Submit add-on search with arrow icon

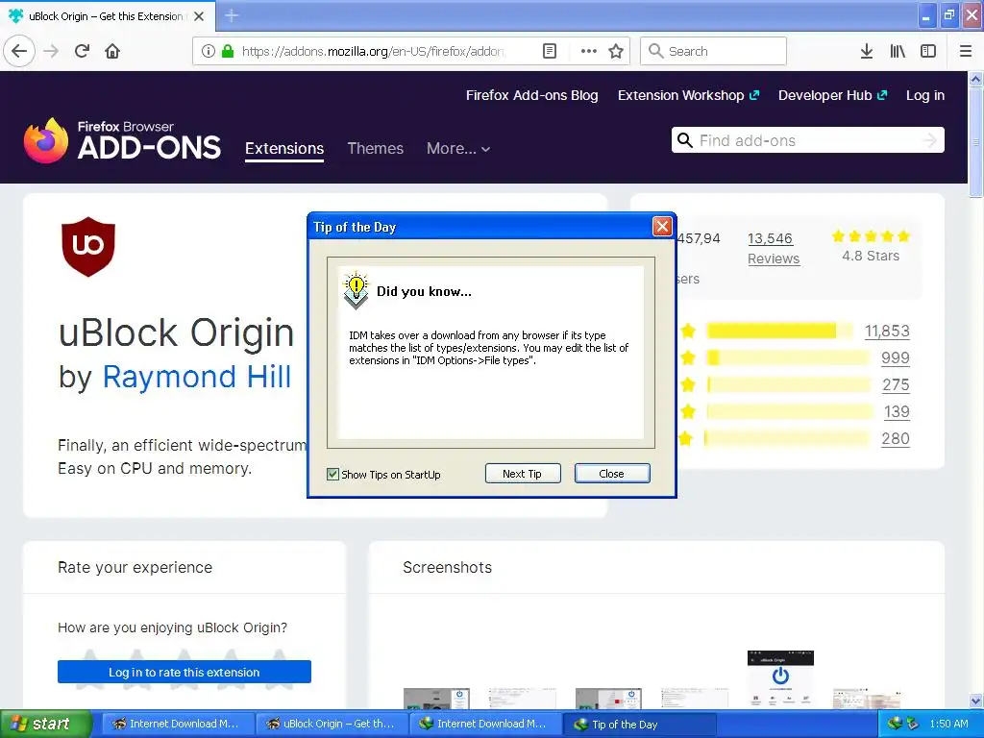pyautogui.click(x=929, y=140)
